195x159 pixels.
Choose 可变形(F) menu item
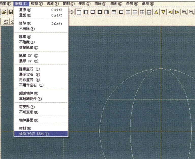click(41, 107)
